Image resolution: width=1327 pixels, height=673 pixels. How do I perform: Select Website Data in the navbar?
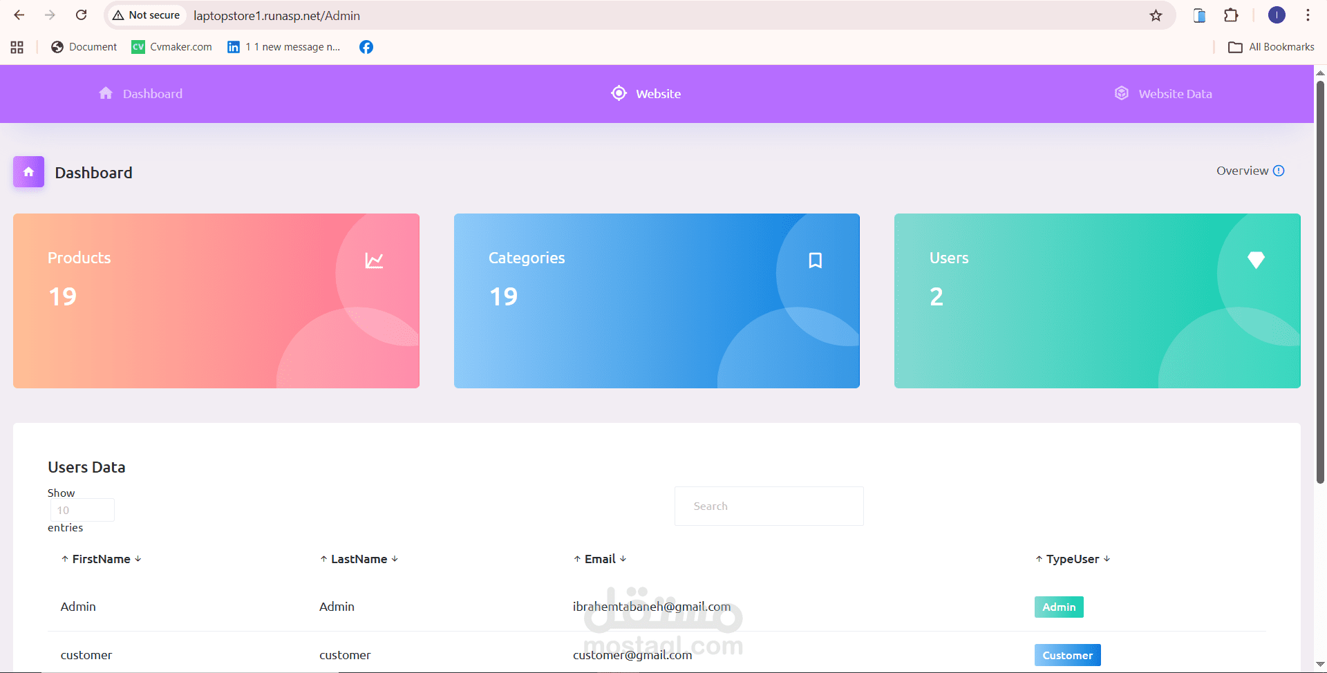1175,94
